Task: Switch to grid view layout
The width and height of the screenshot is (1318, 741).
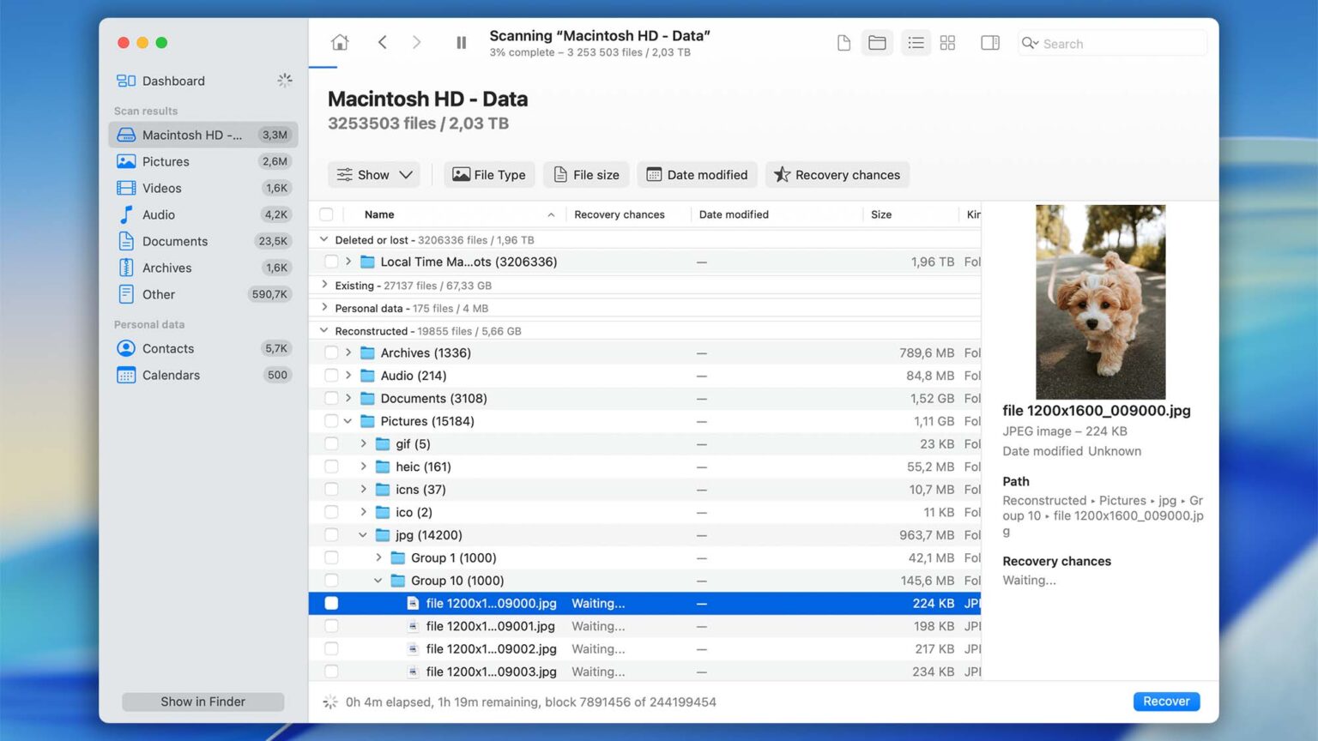Action: point(947,42)
